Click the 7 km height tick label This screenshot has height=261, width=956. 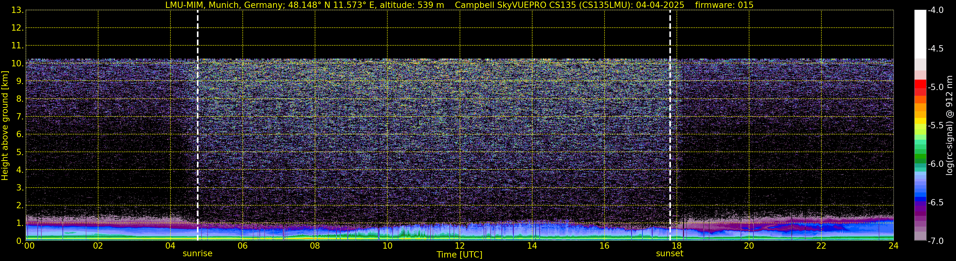click(20, 117)
